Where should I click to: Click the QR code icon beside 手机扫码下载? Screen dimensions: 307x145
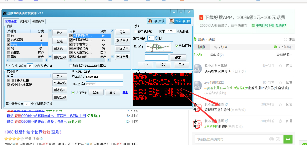(253, 25)
